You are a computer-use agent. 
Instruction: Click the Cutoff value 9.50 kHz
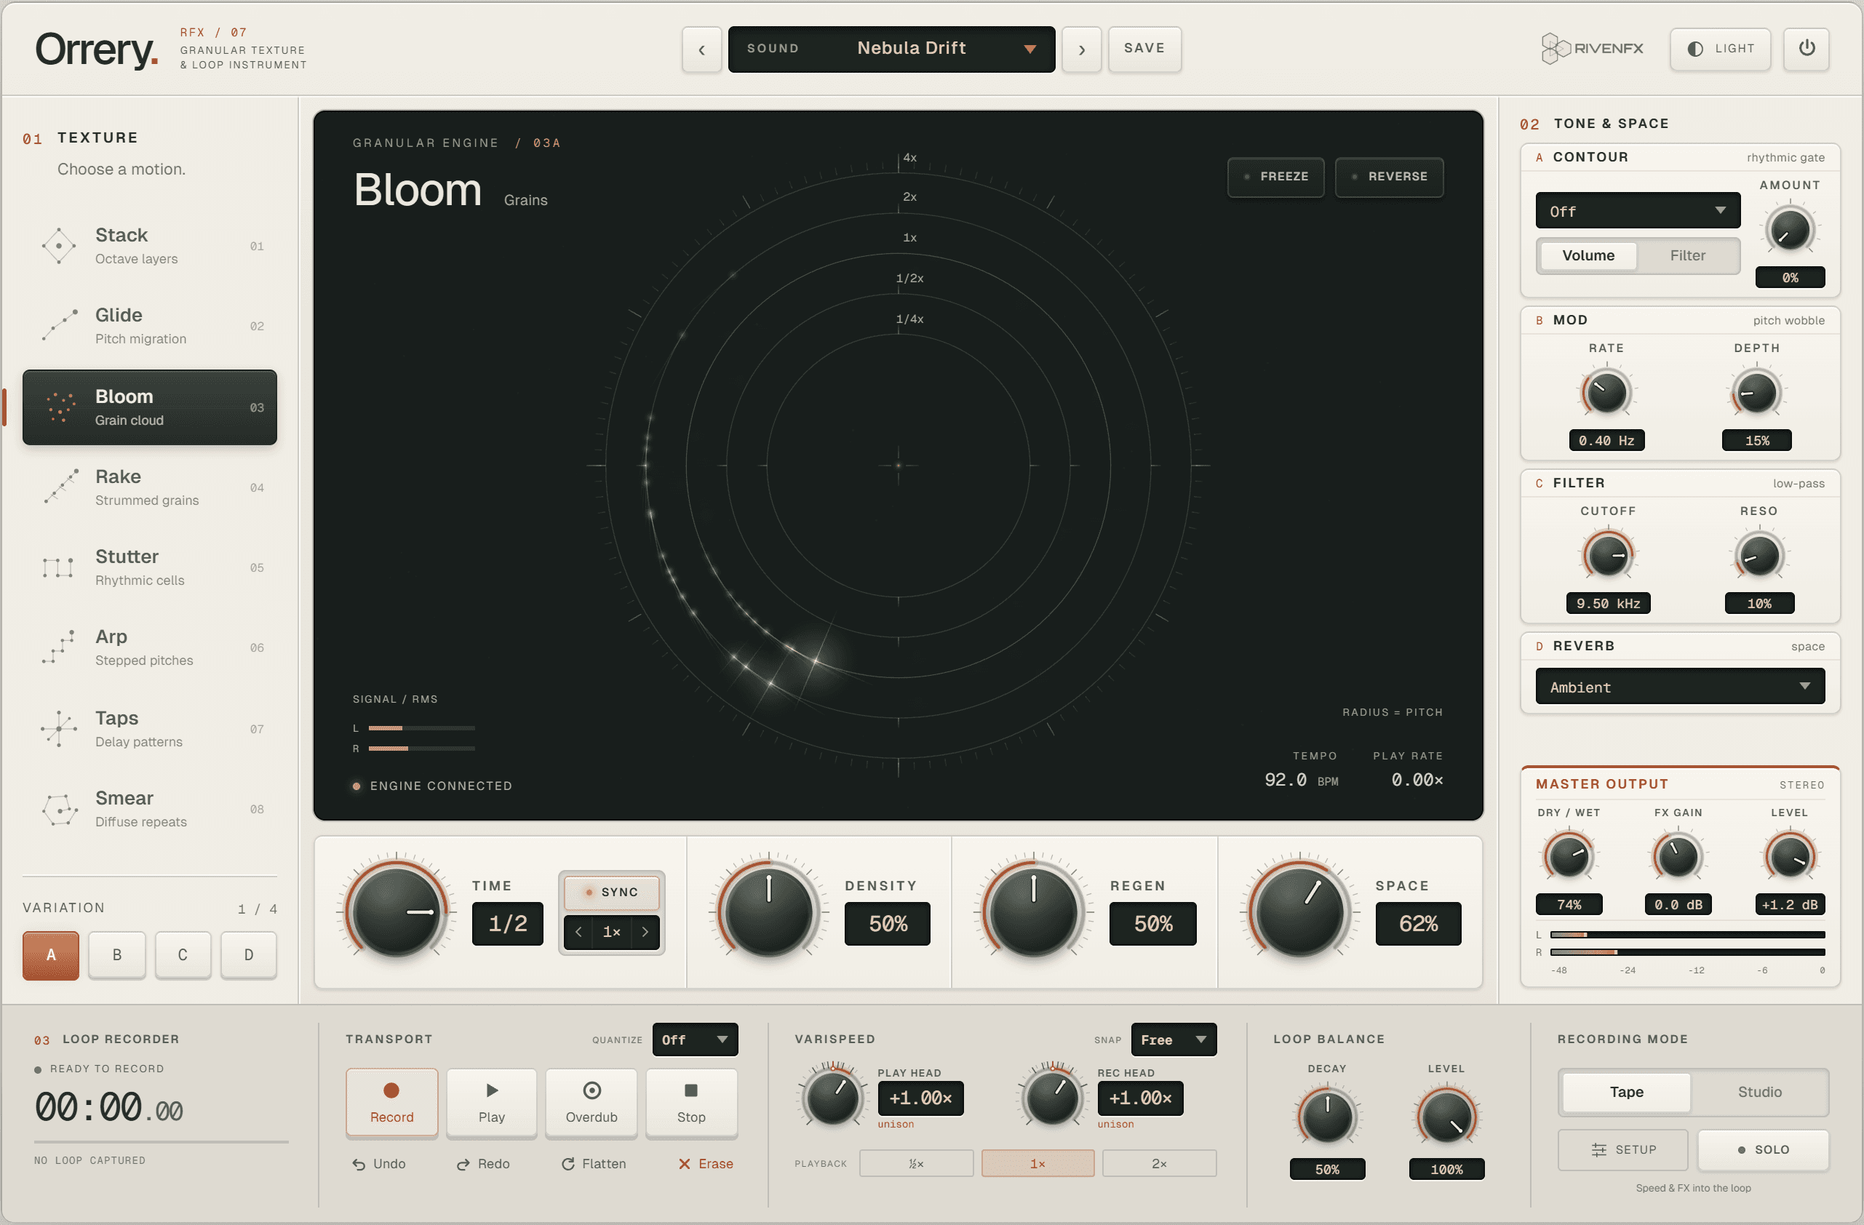click(1608, 603)
